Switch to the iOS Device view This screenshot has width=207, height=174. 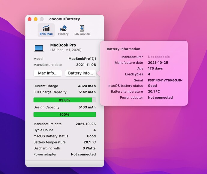click(x=82, y=30)
